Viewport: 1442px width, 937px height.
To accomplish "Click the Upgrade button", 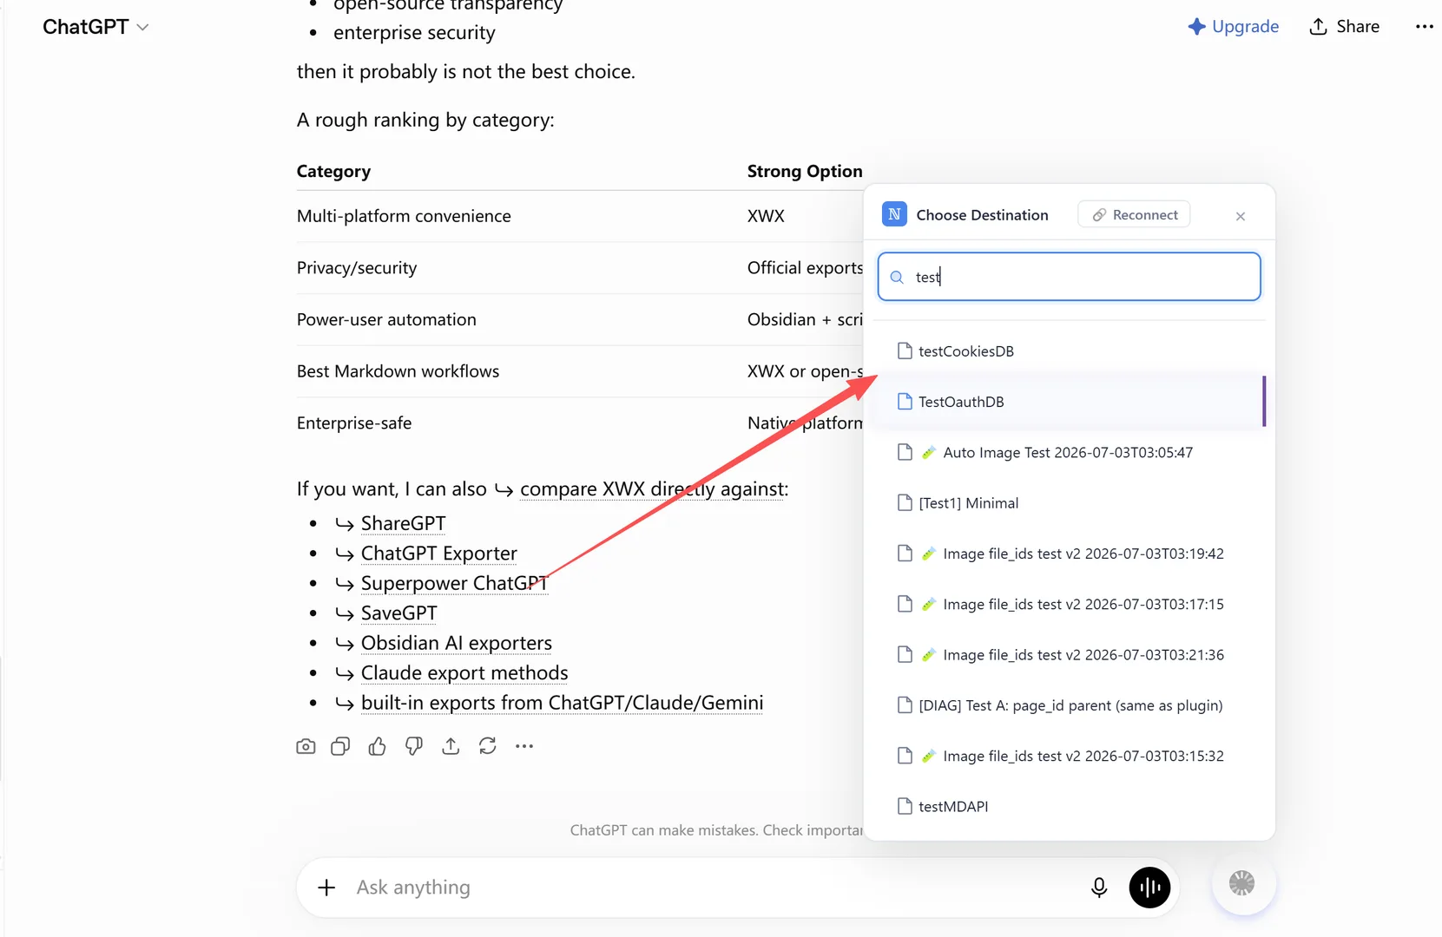I will click(1233, 26).
